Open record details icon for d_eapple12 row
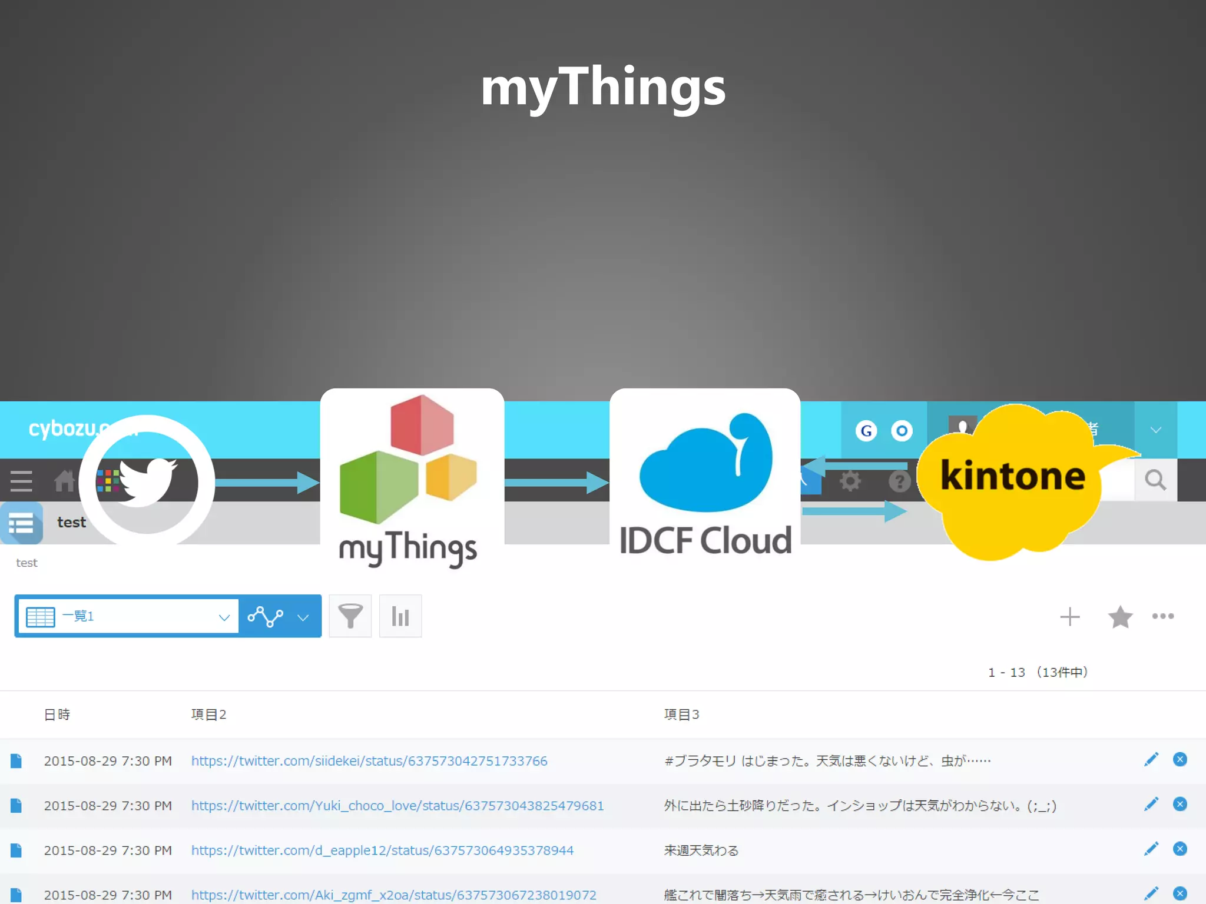Screen dimensions: 1206x904 tap(16, 850)
